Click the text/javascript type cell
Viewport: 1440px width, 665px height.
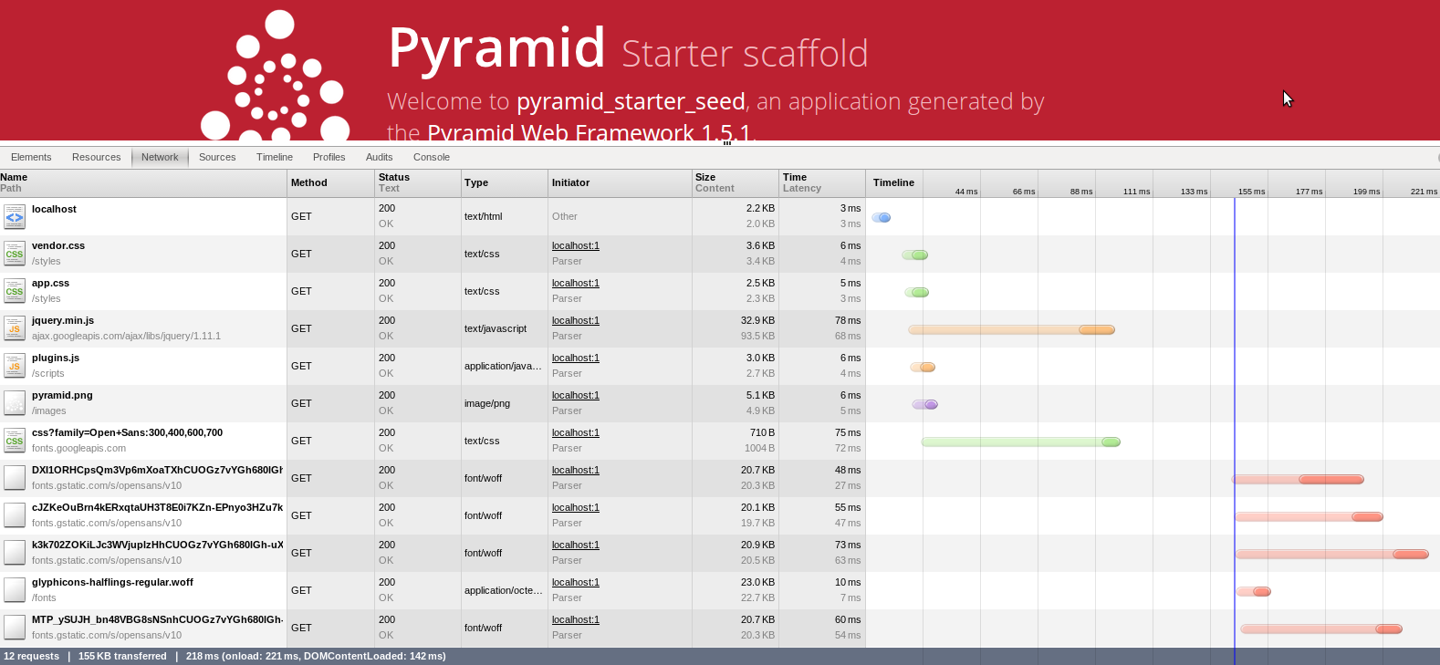point(496,328)
